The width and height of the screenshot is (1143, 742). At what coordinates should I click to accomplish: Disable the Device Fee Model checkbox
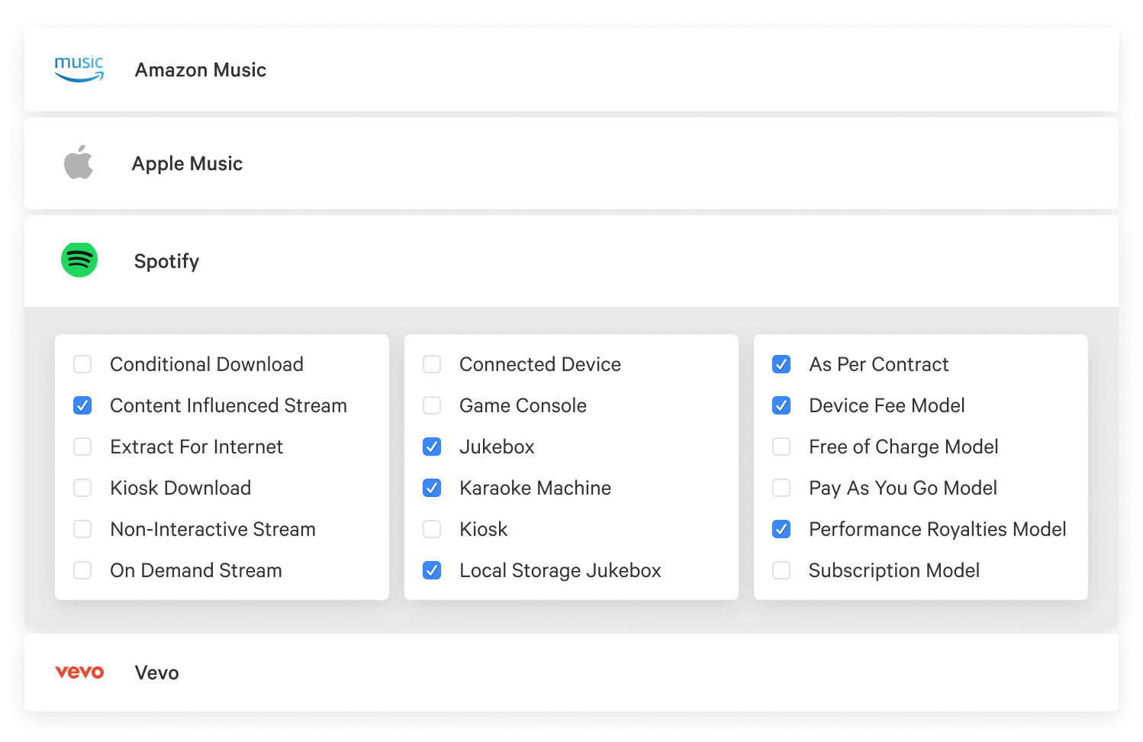[x=781, y=405]
